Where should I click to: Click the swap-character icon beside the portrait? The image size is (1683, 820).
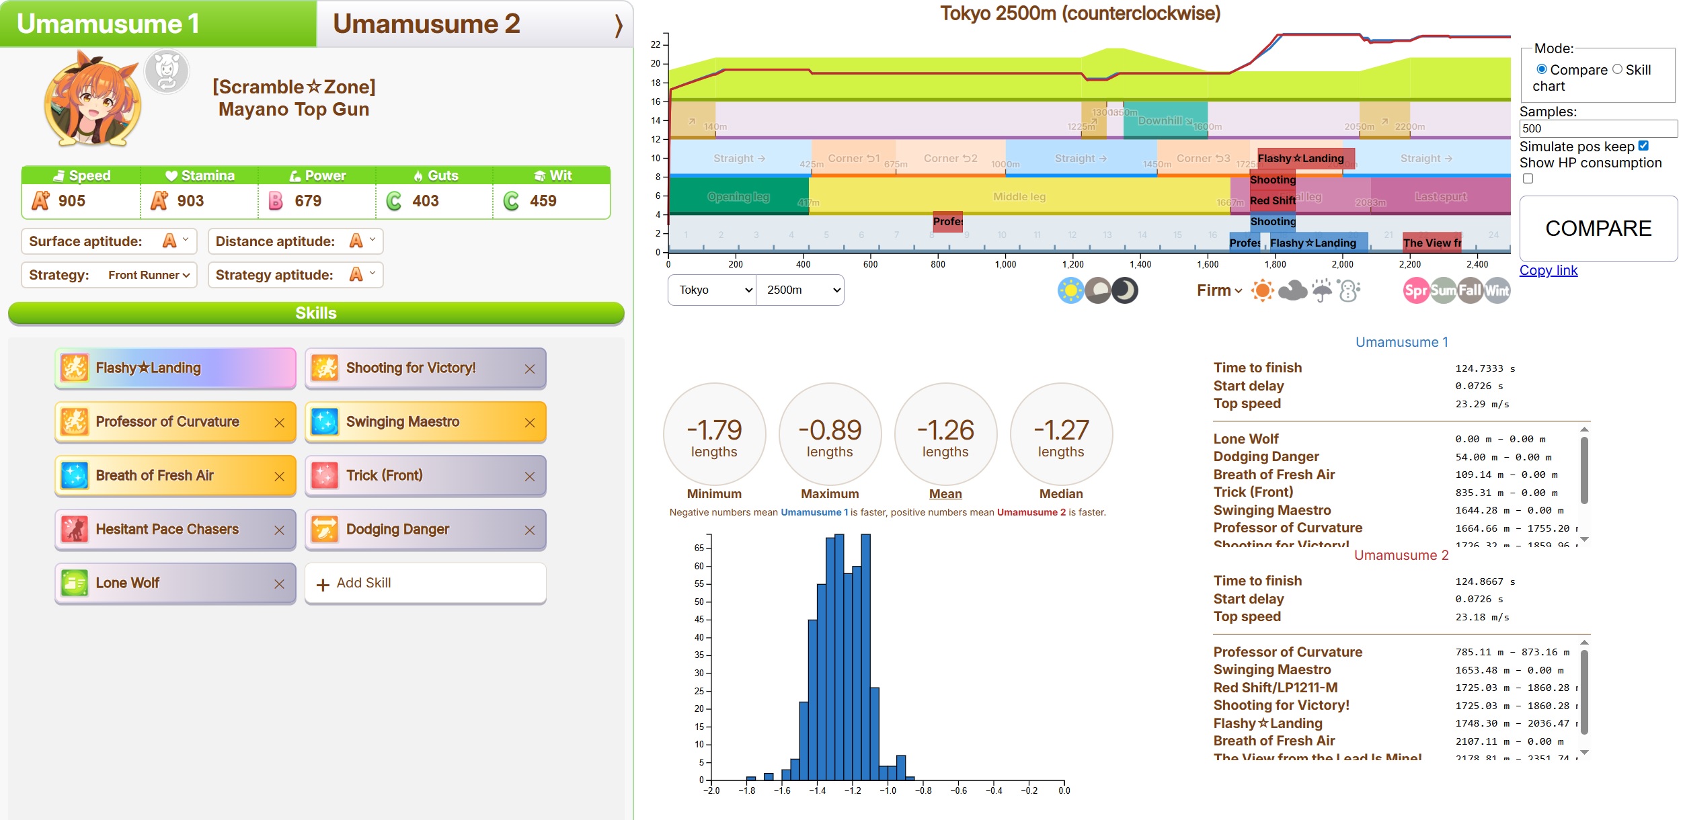[167, 71]
